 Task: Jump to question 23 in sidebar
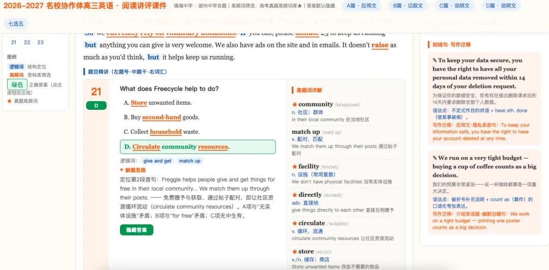pos(40,42)
